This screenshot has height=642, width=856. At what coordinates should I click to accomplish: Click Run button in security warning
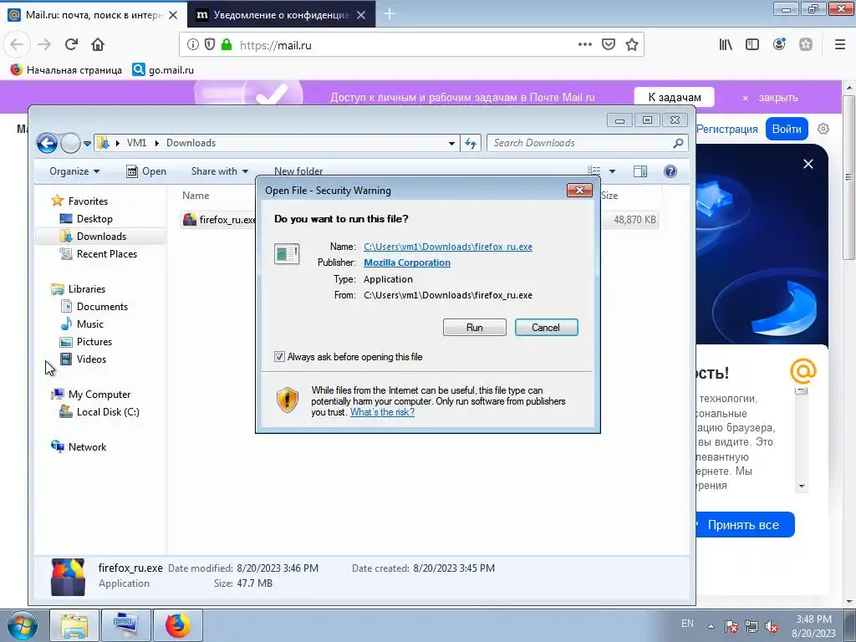coord(475,328)
